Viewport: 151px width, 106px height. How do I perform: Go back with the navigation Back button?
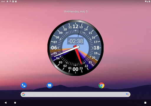[6, 103]
